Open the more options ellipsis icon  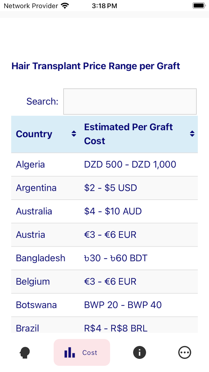point(185,352)
